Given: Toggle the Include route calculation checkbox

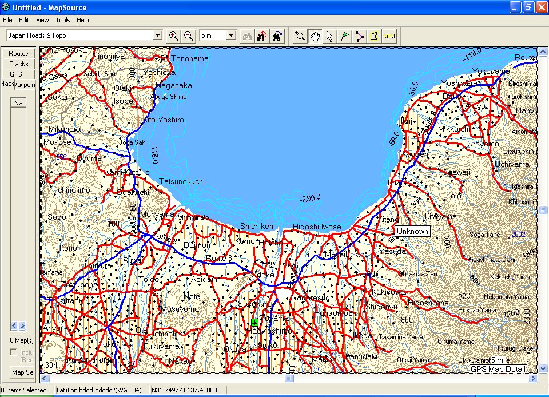Looking at the screenshot, I should [x=13, y=352].
